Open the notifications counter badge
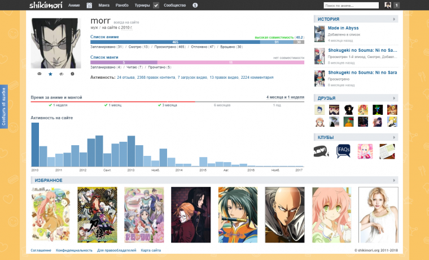The height and width of the screenshot is (260, 429). (397, 5)
